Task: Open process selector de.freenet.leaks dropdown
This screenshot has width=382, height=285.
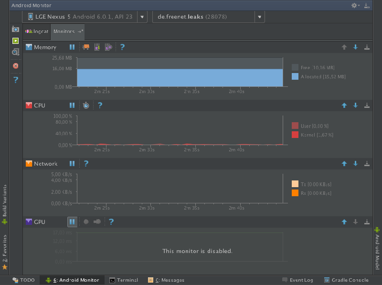Action: (209, 17)
